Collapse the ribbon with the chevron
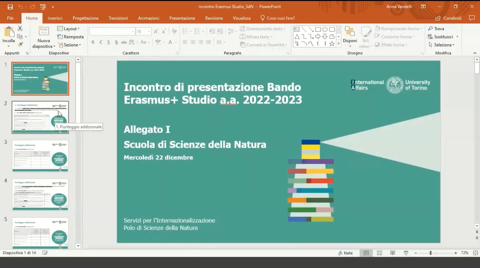Viewport: 480px width, 268px height. 475,53
